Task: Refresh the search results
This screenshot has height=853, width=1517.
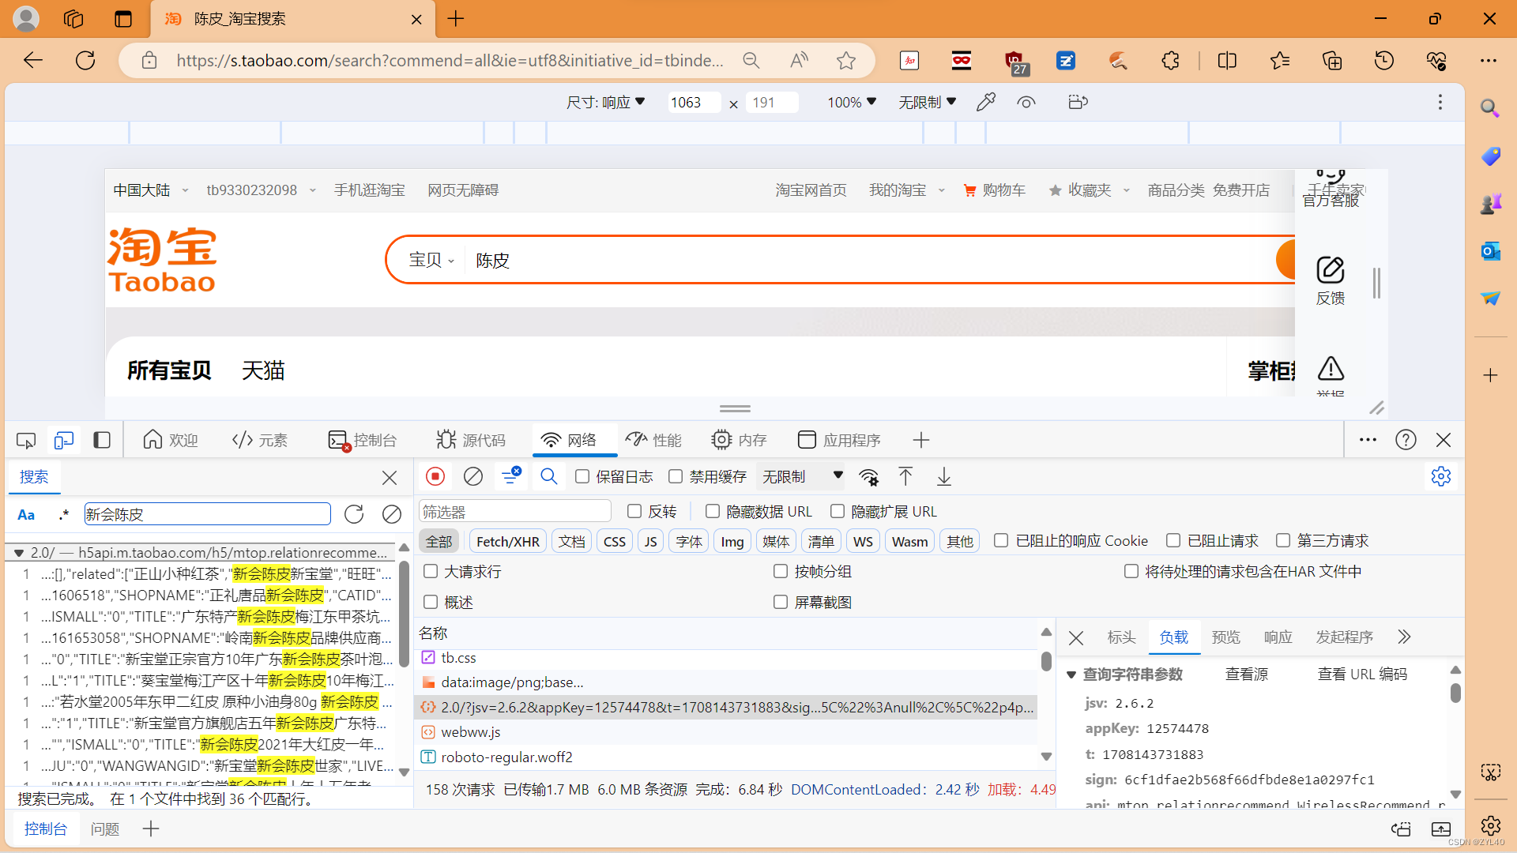Action: point(354,514)
